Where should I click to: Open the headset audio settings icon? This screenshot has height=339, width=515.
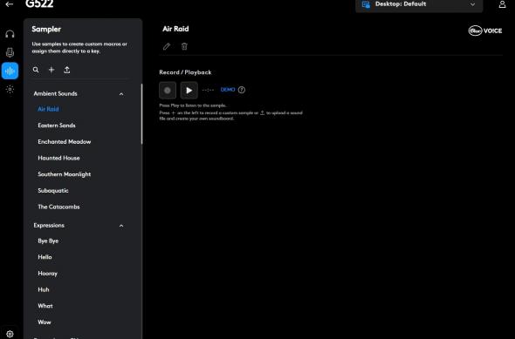[10, 34]
